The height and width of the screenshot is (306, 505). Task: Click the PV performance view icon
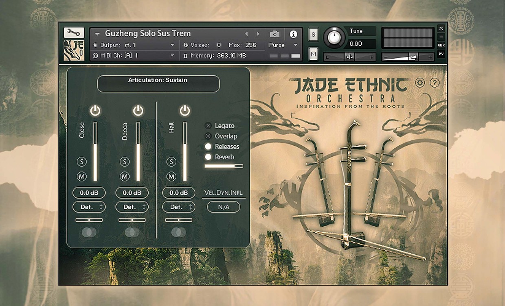coord(441,53)
